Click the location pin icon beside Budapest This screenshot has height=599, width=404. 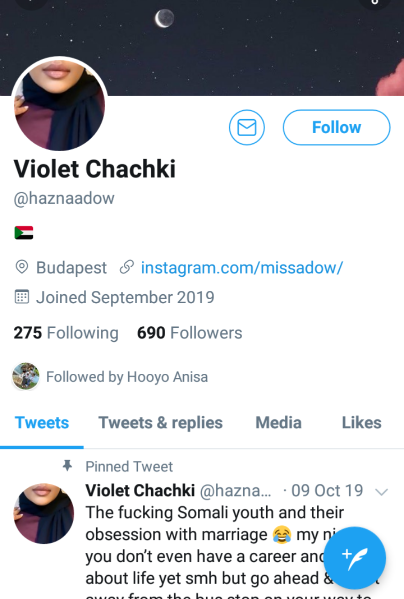tap(21, 267)
